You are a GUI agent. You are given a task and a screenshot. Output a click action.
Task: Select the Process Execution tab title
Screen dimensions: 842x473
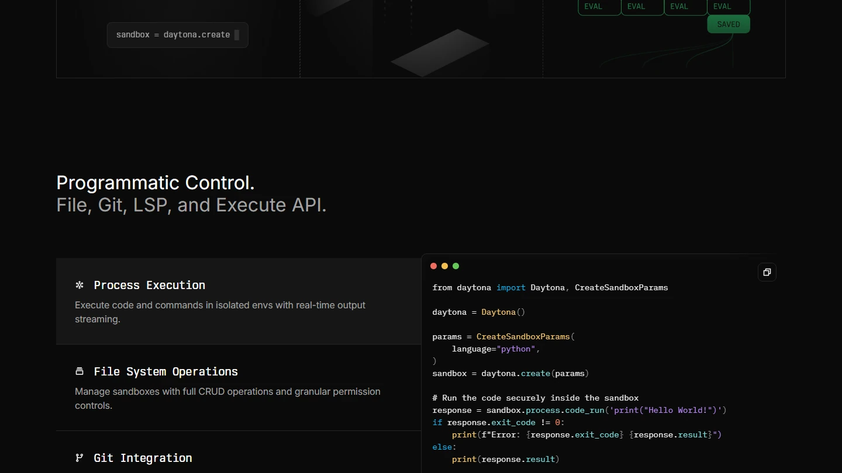pyautogui.click(x=149, y=285)
